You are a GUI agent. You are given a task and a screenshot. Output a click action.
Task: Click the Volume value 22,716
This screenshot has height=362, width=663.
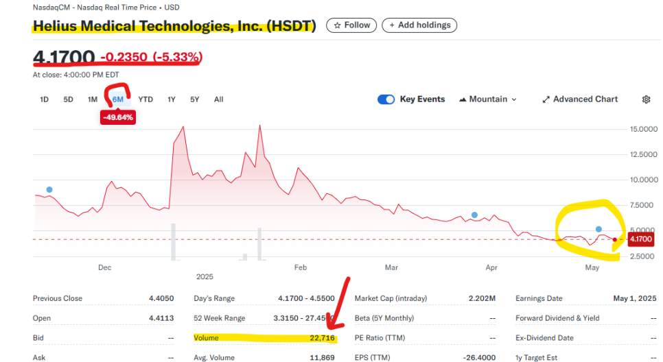tap(322, 338)
